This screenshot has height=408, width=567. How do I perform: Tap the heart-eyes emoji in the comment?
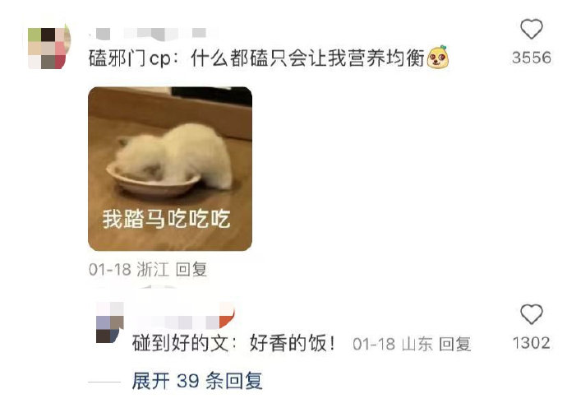click(438, 58)
